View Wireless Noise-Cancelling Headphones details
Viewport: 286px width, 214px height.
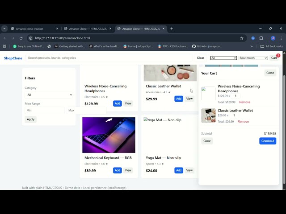(128, 103)
